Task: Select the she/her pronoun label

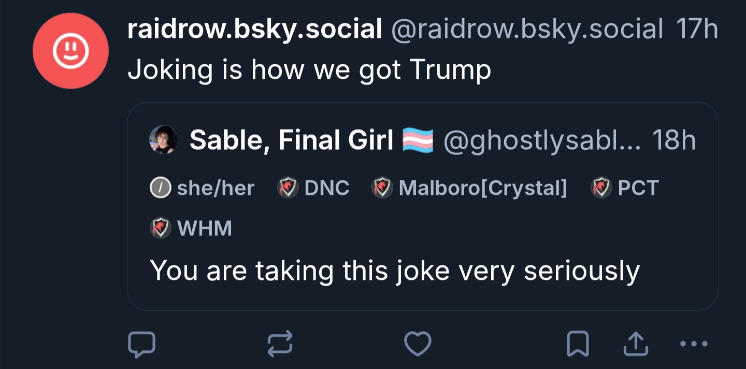Action: (203, 188)
